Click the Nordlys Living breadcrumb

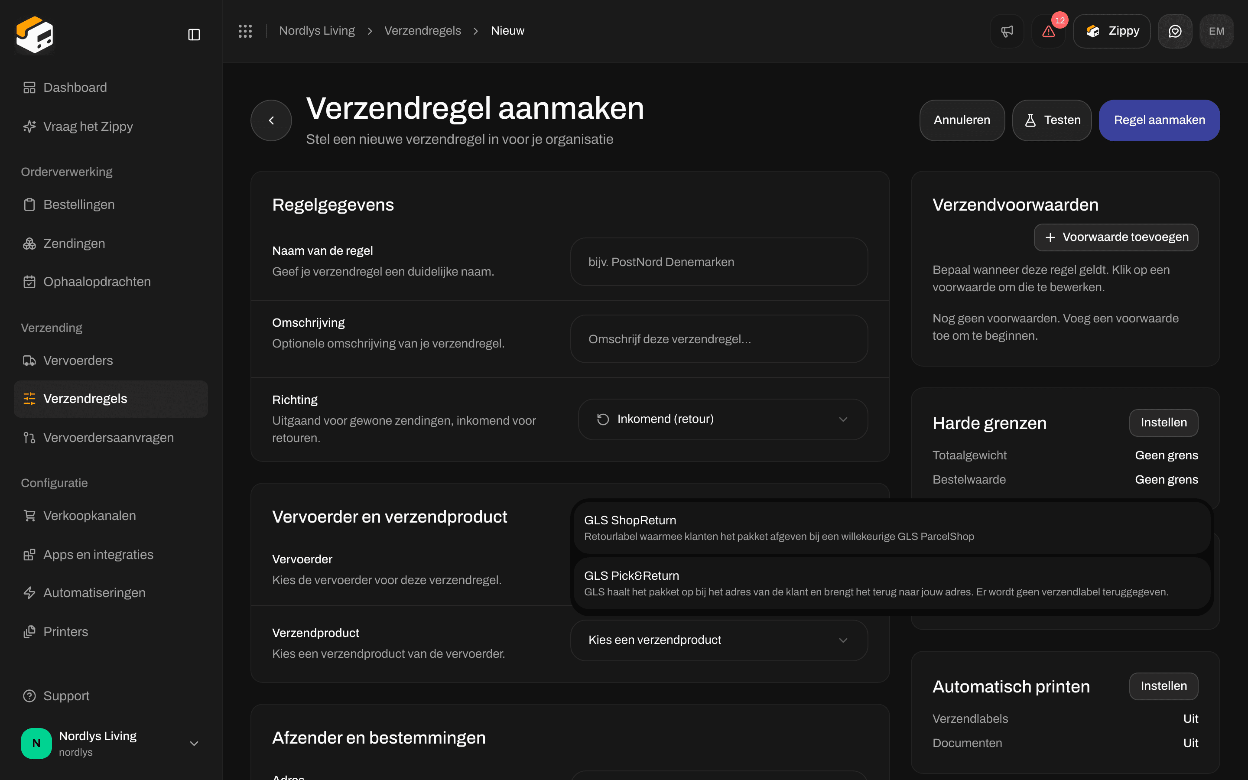[x=317, y=31]
